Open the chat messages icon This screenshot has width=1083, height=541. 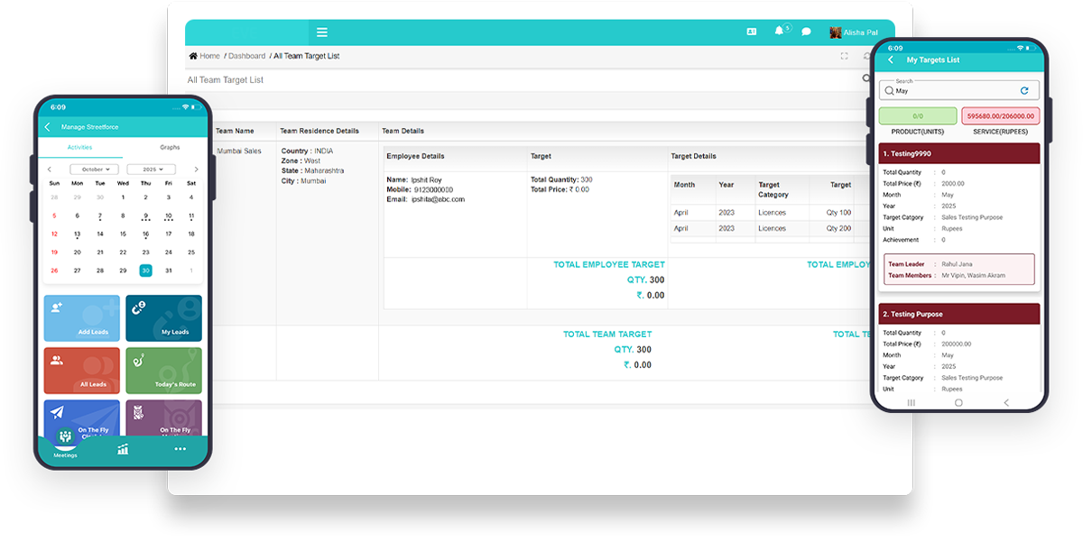point(806,32)
